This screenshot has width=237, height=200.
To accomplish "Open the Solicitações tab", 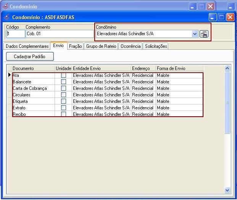I will click(x=156, y=46).
